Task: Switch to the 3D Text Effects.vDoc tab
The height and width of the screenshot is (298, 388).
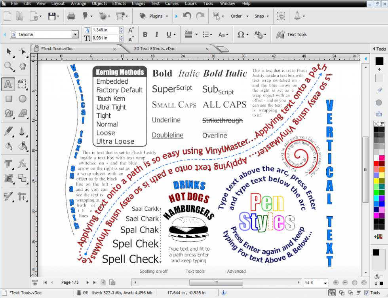Action: tap(154, 49)
